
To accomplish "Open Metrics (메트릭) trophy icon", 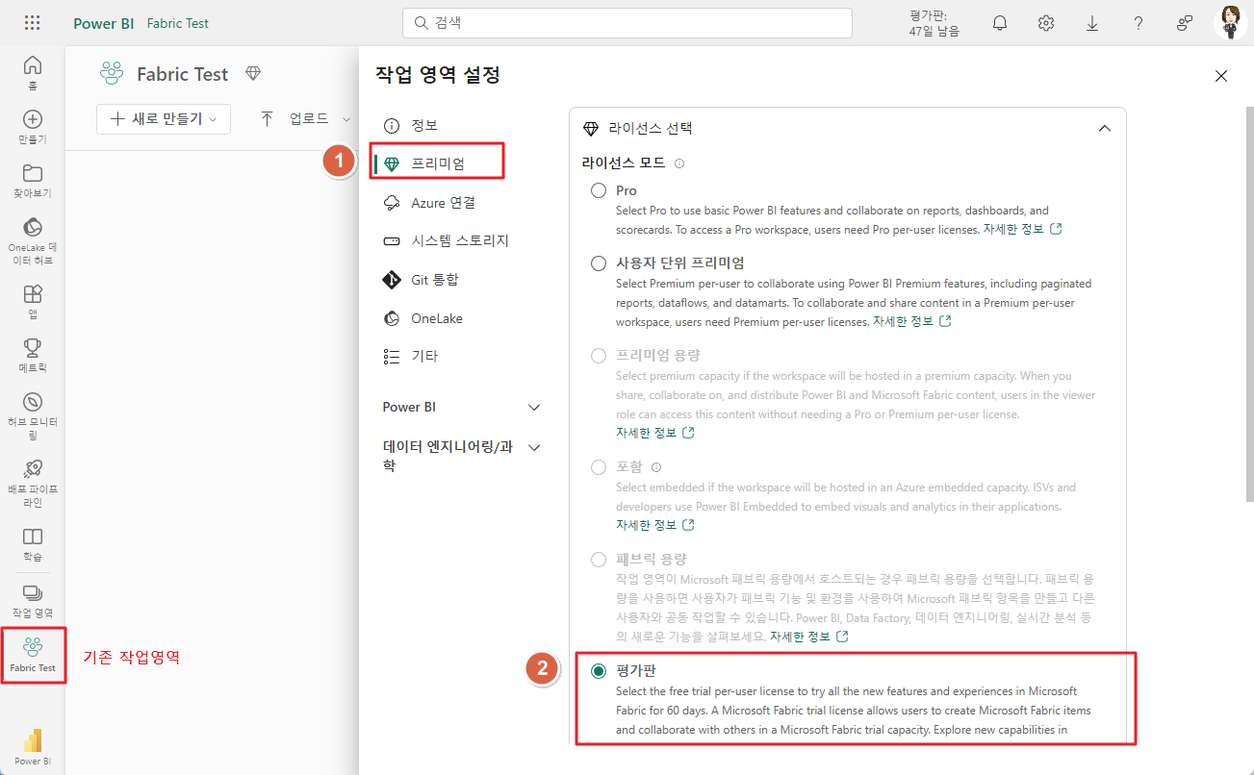I will (x=33, y=355).
